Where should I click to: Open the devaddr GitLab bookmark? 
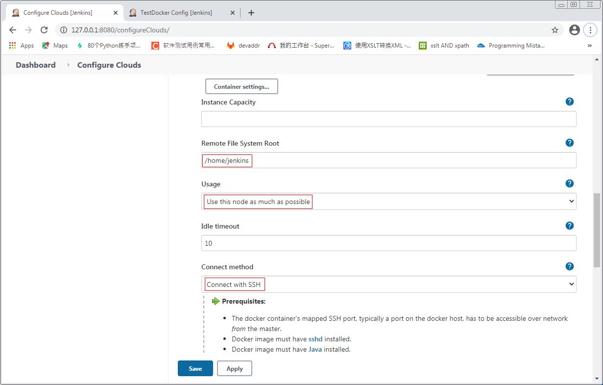pyautogui.click(x=243, y=46)
